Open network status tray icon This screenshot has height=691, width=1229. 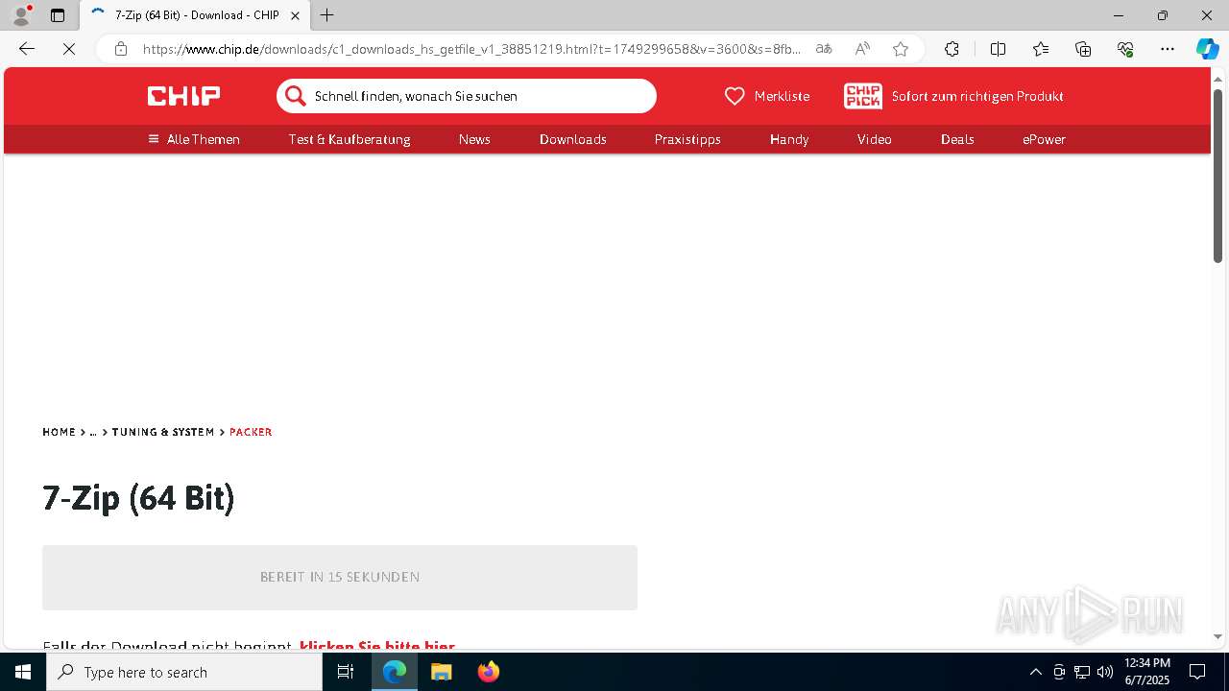1082,672
